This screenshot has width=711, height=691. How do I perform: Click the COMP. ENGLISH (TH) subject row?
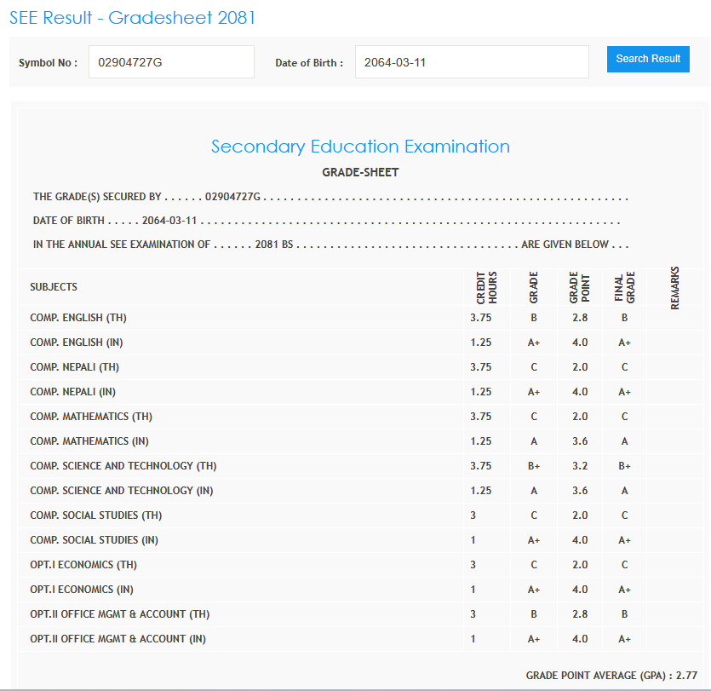tap(78, 318)
